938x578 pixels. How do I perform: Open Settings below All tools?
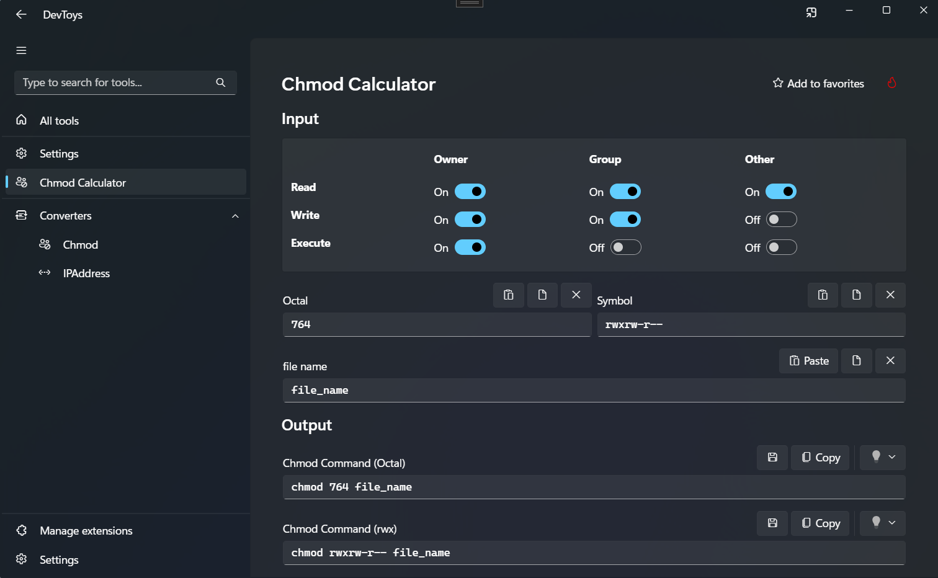pyautogui.click(x=126, y=153)
